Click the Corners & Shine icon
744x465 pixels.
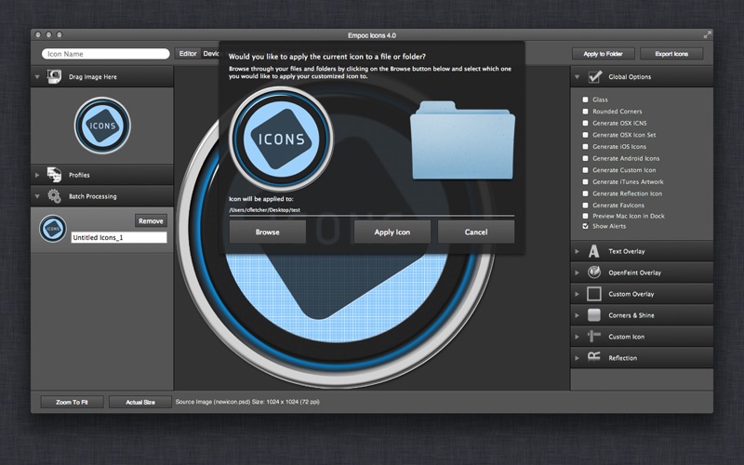click(594, 315)
